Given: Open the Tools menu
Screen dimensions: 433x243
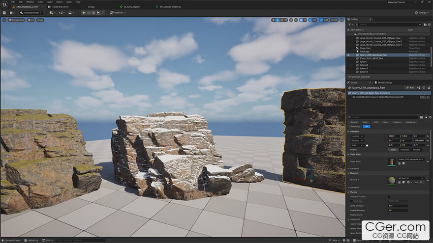Looking at the screenshot, I should click(x=40, y=2).
